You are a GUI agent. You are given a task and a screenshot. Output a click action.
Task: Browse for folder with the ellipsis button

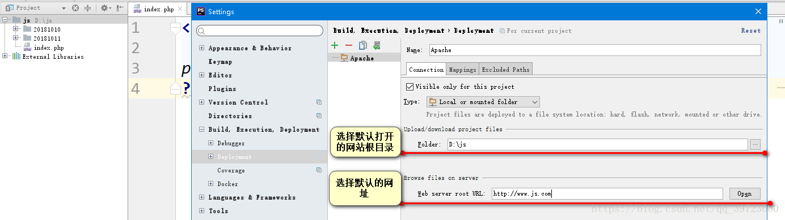(754, 144)
